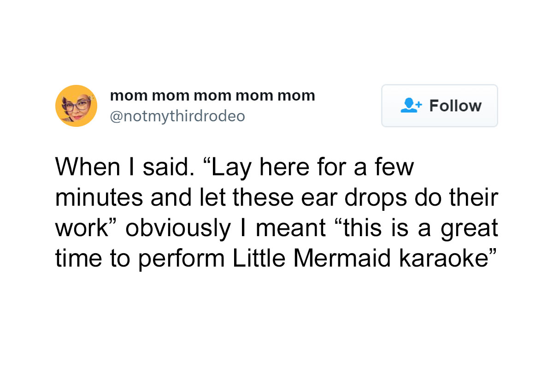Click the 'Follow' text label
Viewport: 553px width, 369px height.
(x=455, y=106)
